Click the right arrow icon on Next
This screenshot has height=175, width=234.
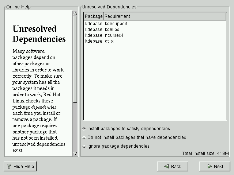[x=209, y=167]
